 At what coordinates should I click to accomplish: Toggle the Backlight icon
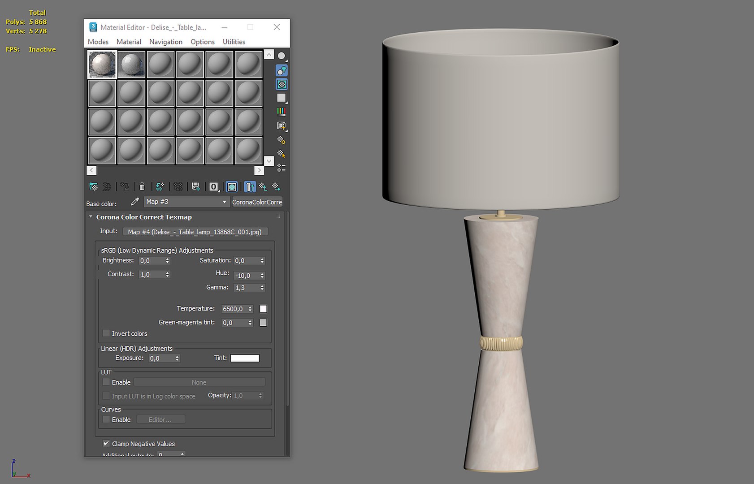282,70
